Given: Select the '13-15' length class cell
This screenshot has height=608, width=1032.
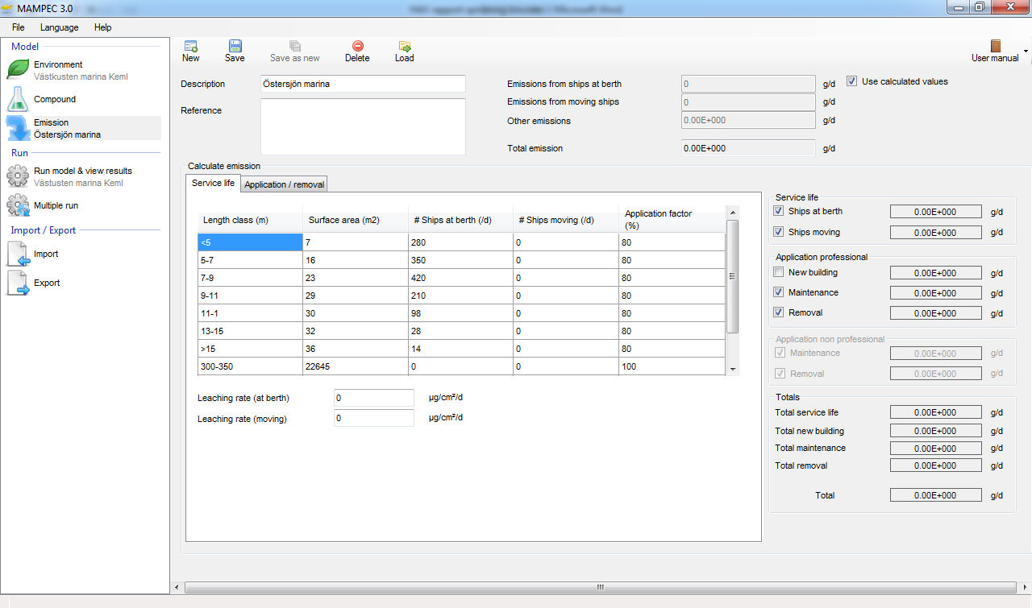Looking at the screenshot, I should (x=250, y=331).
